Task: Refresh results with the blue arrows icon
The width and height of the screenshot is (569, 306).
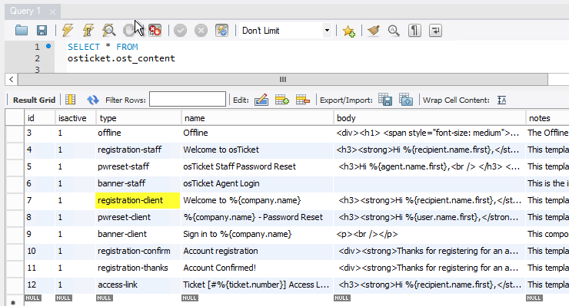Action: 93,100
